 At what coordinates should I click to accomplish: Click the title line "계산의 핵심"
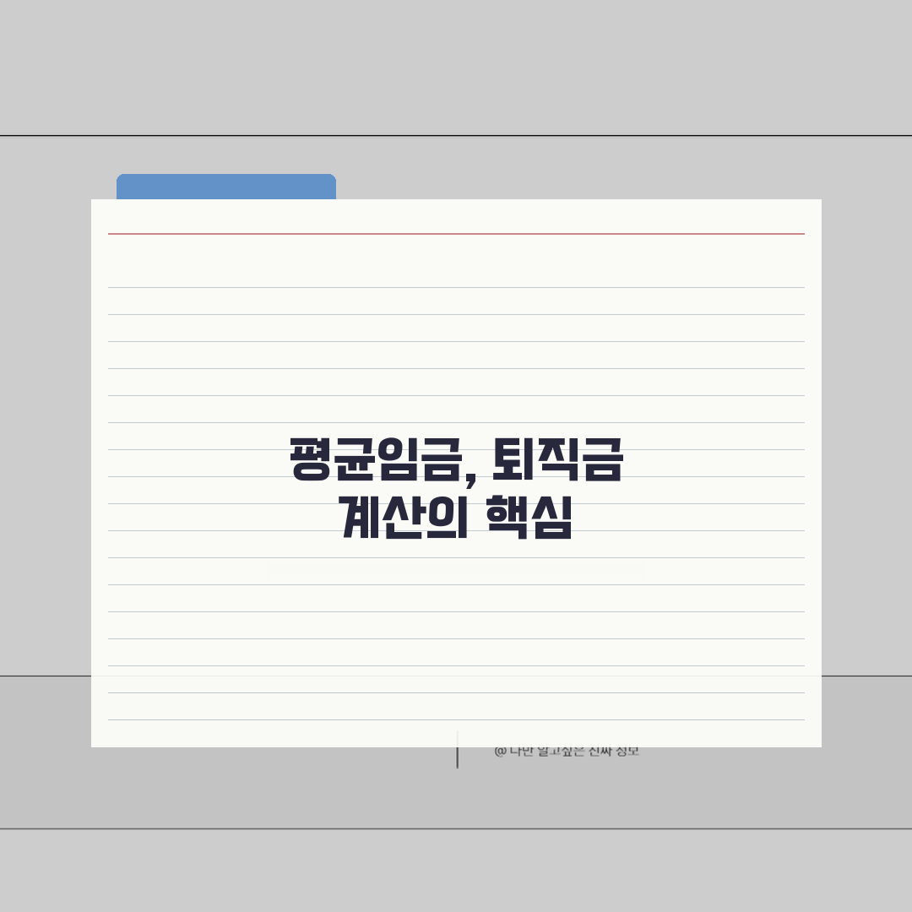[x=457, y=518]
